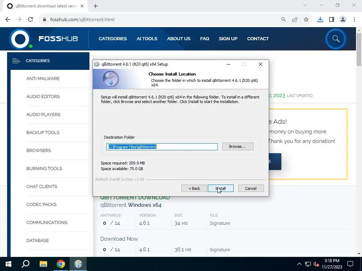This screenshot has height=271, width=362.
Task: Open CHAT CLIENTS category
Action: click(42, 186)
